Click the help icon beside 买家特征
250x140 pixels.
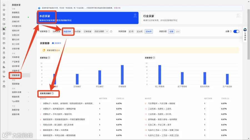[x=49, y=58]
